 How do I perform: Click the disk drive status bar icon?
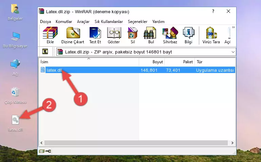(x=42, y=151)
